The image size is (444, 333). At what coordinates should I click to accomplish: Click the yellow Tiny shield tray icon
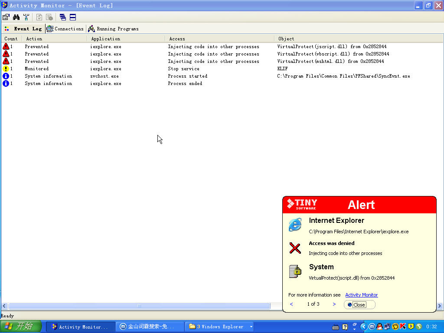pos(411,327)
